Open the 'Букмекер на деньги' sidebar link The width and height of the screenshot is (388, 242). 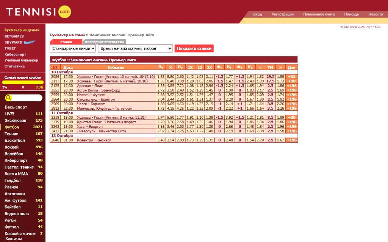[x=22, y=30]
